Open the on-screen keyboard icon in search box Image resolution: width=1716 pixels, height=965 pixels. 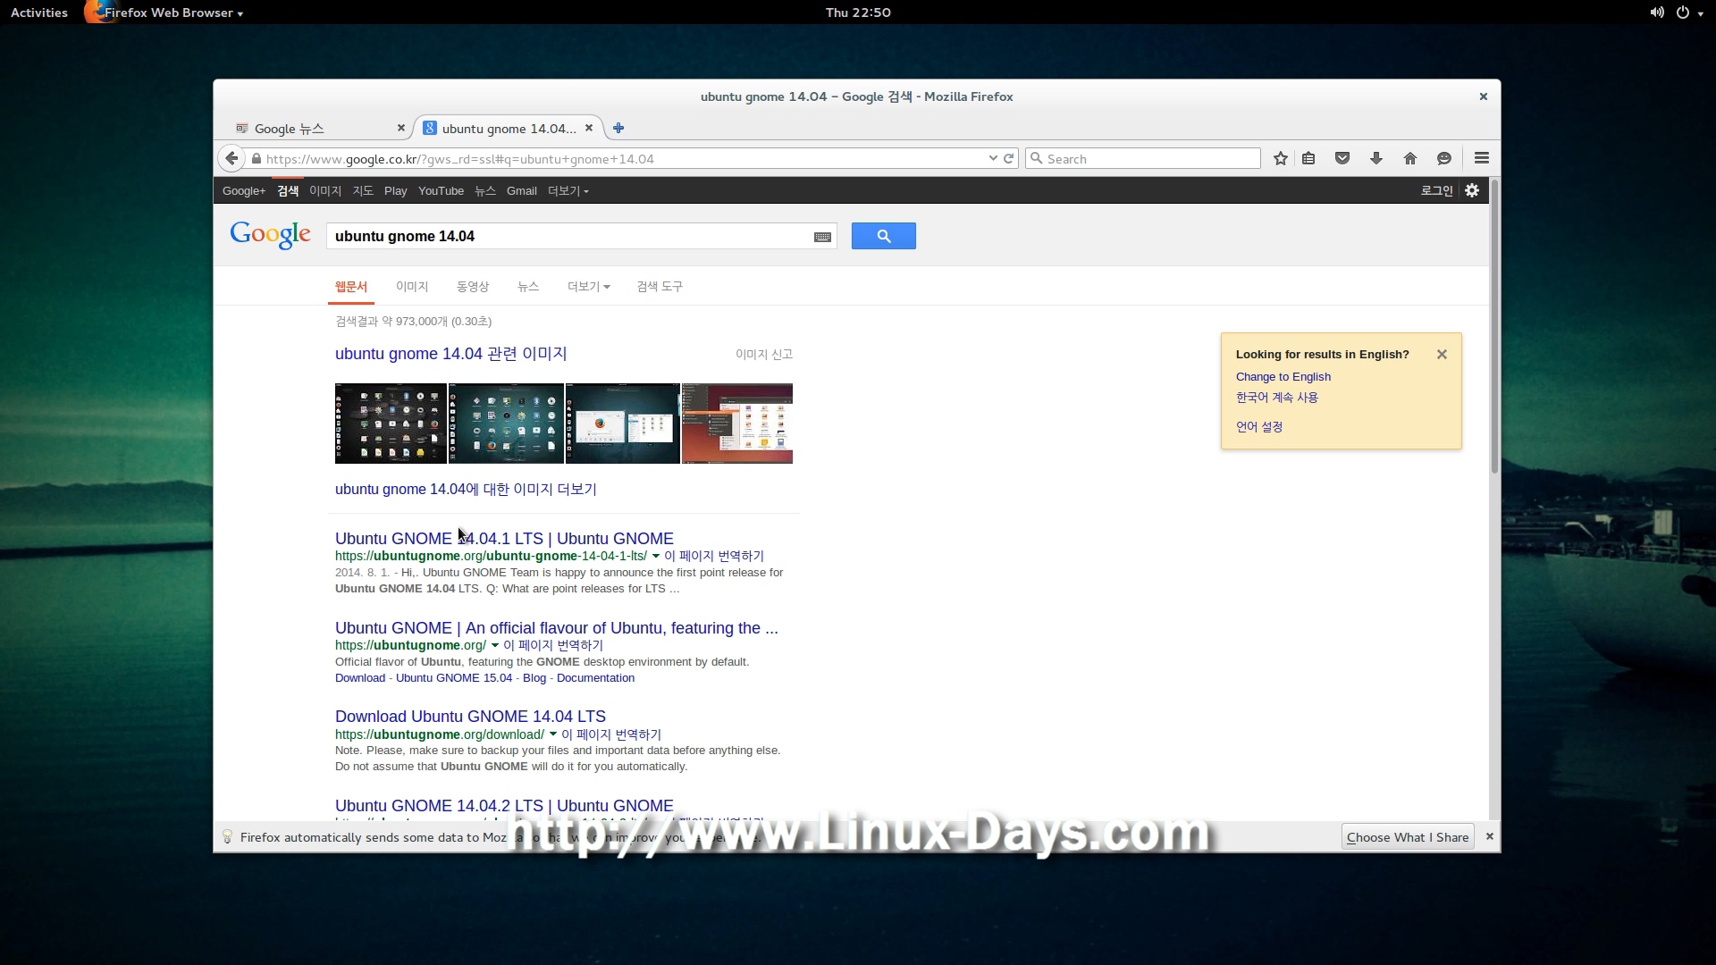[822, 237]
